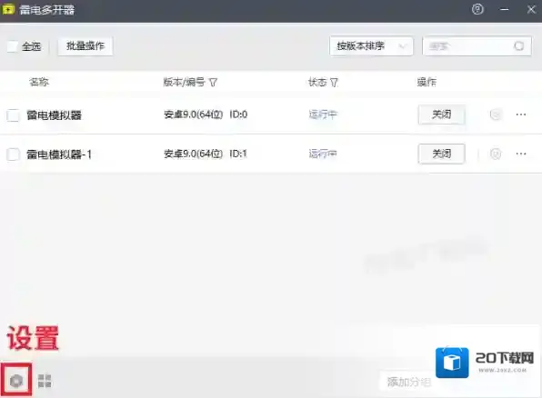This screenshot has height=398, width=542.
Task: Click 安卓9.0(64位) ID:0 version text
Action: [206, 114]
